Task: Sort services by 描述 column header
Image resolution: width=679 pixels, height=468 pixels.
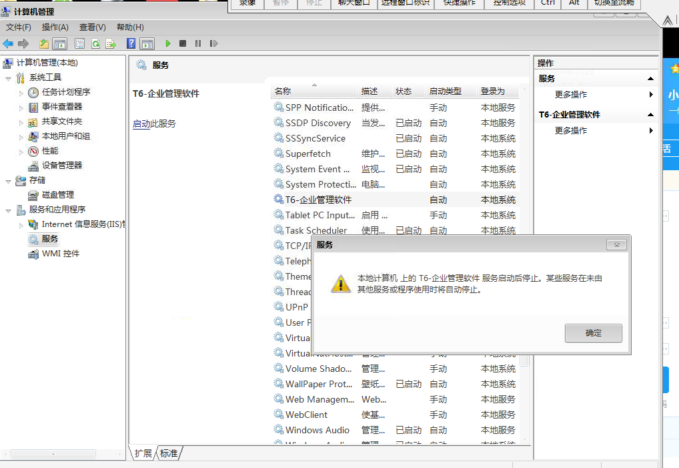Action: click(375, 91)
